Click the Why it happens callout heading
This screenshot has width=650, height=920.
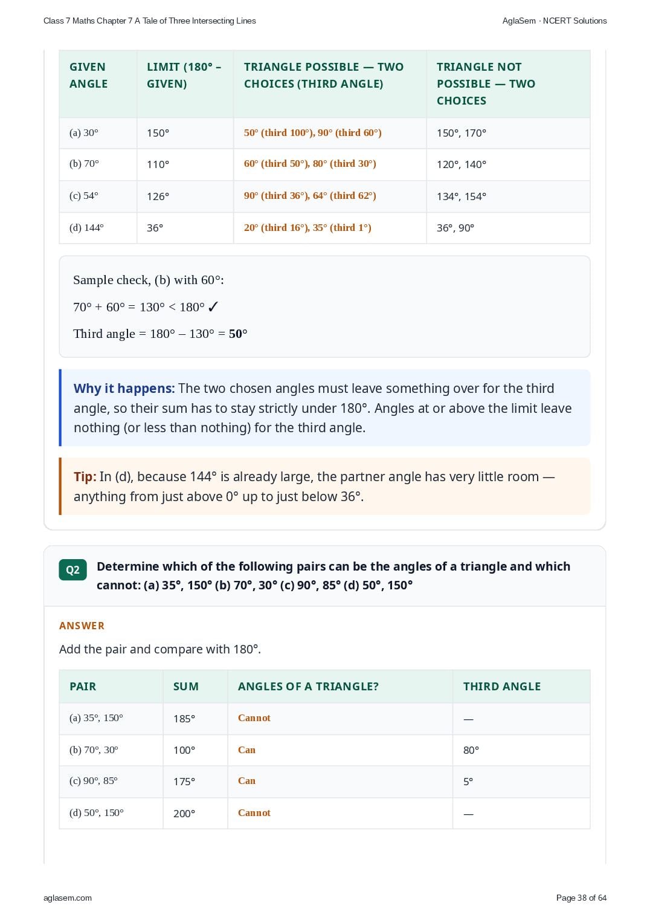pyautogui.click(x=124, y=389)
